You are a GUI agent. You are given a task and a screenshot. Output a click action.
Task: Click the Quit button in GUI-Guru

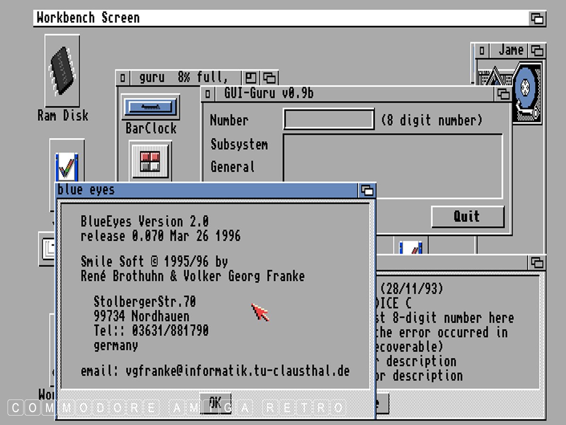pyautogui.click(x=467, y=217)
